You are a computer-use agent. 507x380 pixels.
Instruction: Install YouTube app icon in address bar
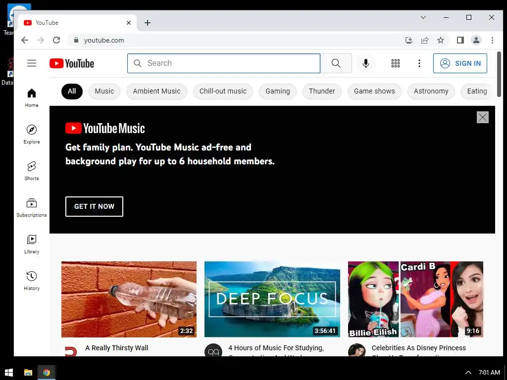408,40
